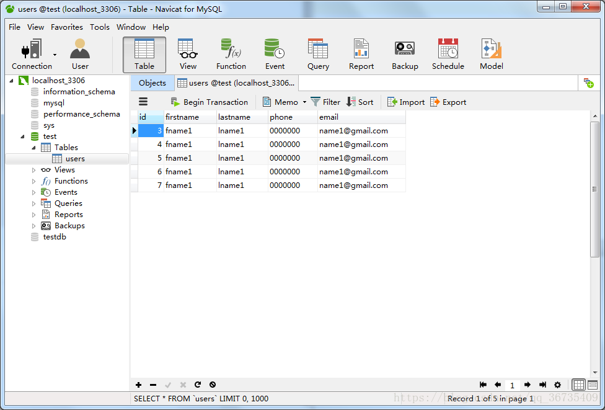Open the Model toolbar icon
This screenshot has height=410, width=605.
click(491, 55)
